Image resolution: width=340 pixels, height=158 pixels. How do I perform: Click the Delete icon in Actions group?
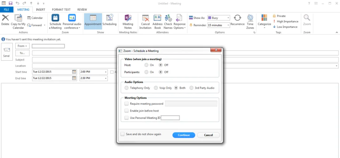click(x=5, y=18)
